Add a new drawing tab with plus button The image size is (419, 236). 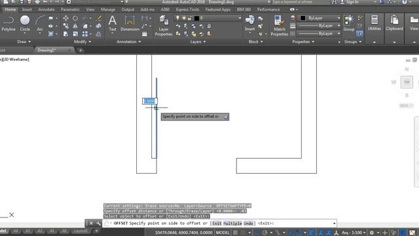[81, 50]
